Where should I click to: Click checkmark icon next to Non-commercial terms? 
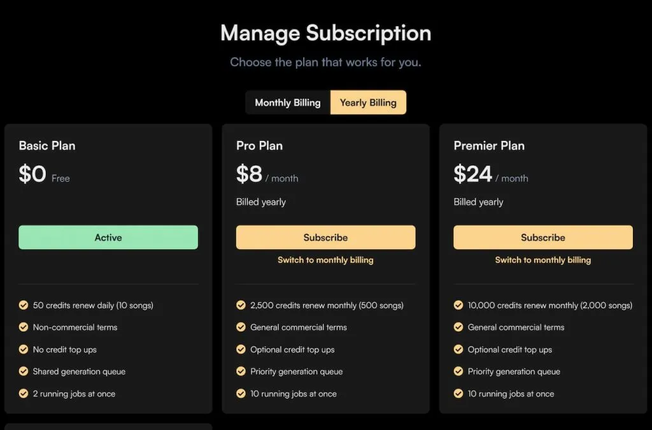coord(24,327)
